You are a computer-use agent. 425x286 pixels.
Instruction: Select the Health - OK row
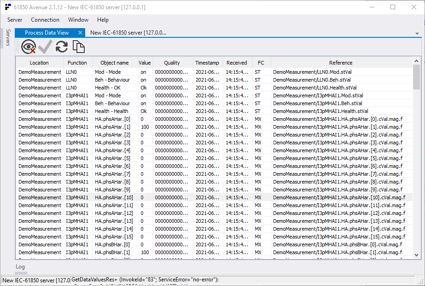[214, 88]
